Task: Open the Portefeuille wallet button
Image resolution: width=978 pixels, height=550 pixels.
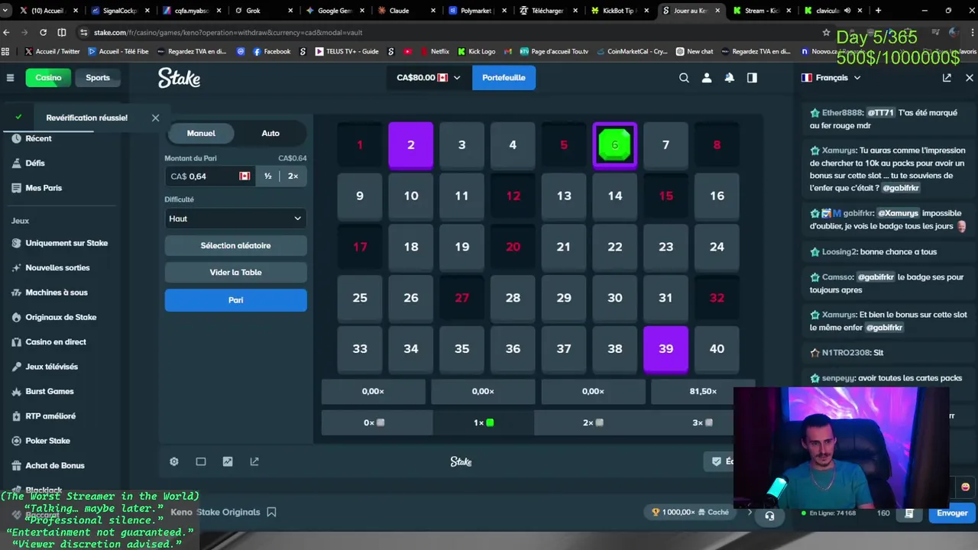Action: click(504, 77)
